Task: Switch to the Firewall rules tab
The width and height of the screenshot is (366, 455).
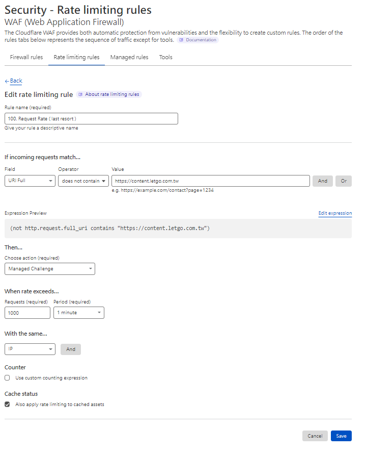Action: coord(26,57)
